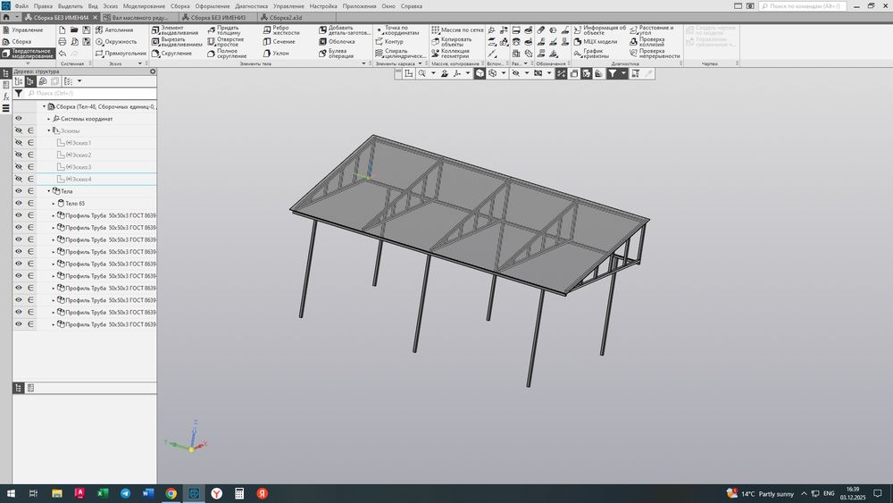Measure with Расстояние и угол tool
This screenshot has height=503, width=893.
pos(651,29)
